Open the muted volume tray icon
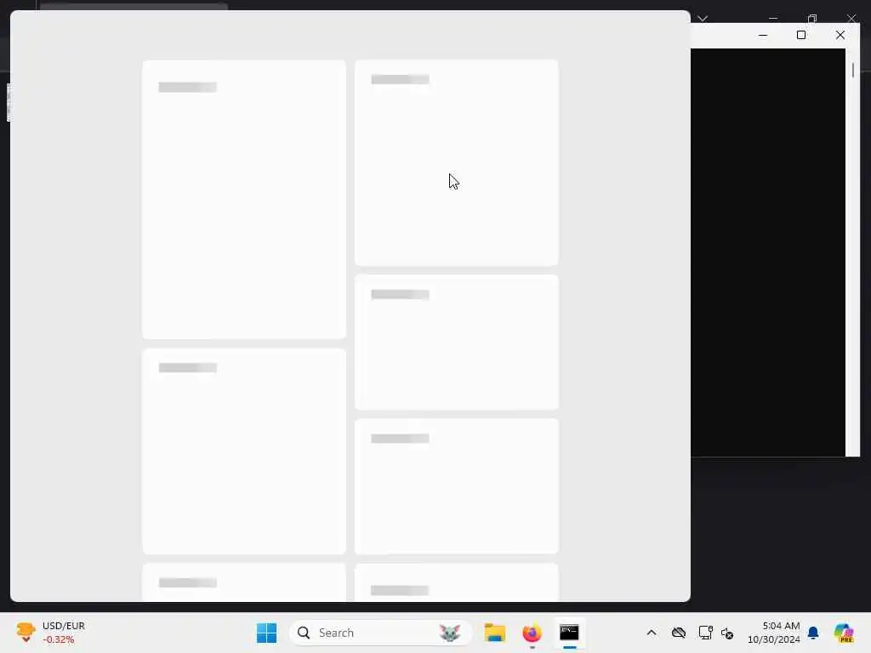 click(727, 633)
